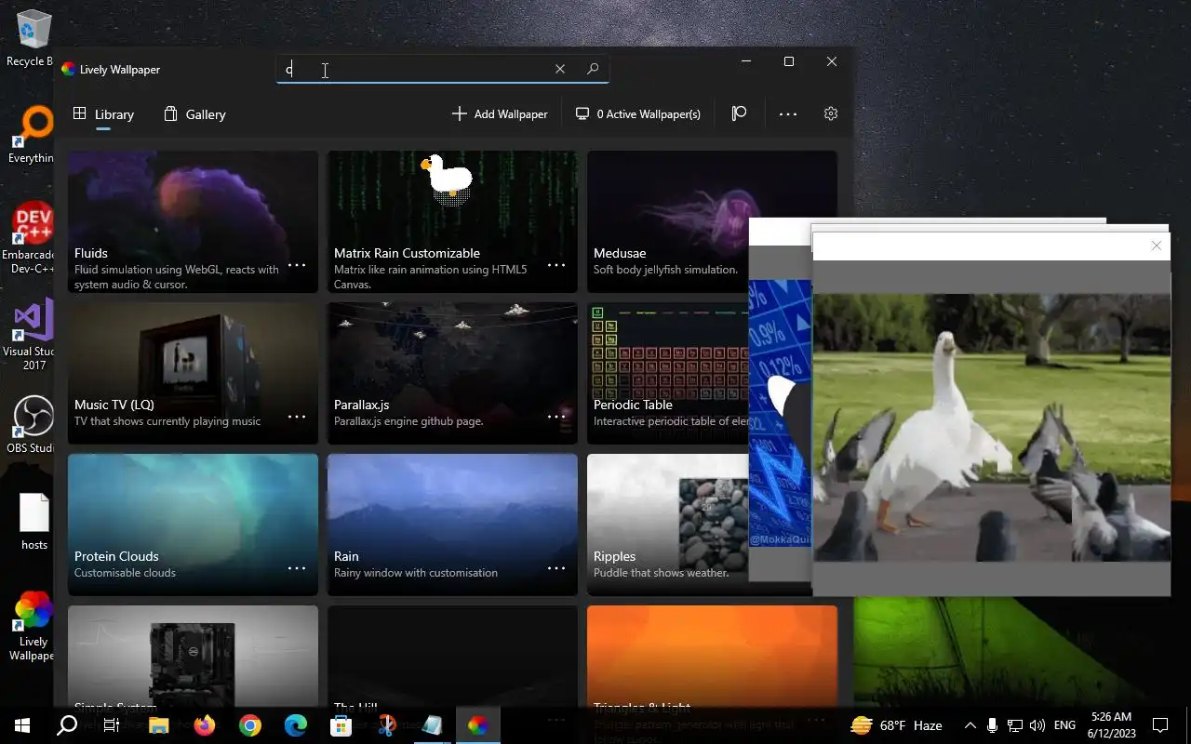
Task: Open Windows Start menu
Action: tap(22, 725)
